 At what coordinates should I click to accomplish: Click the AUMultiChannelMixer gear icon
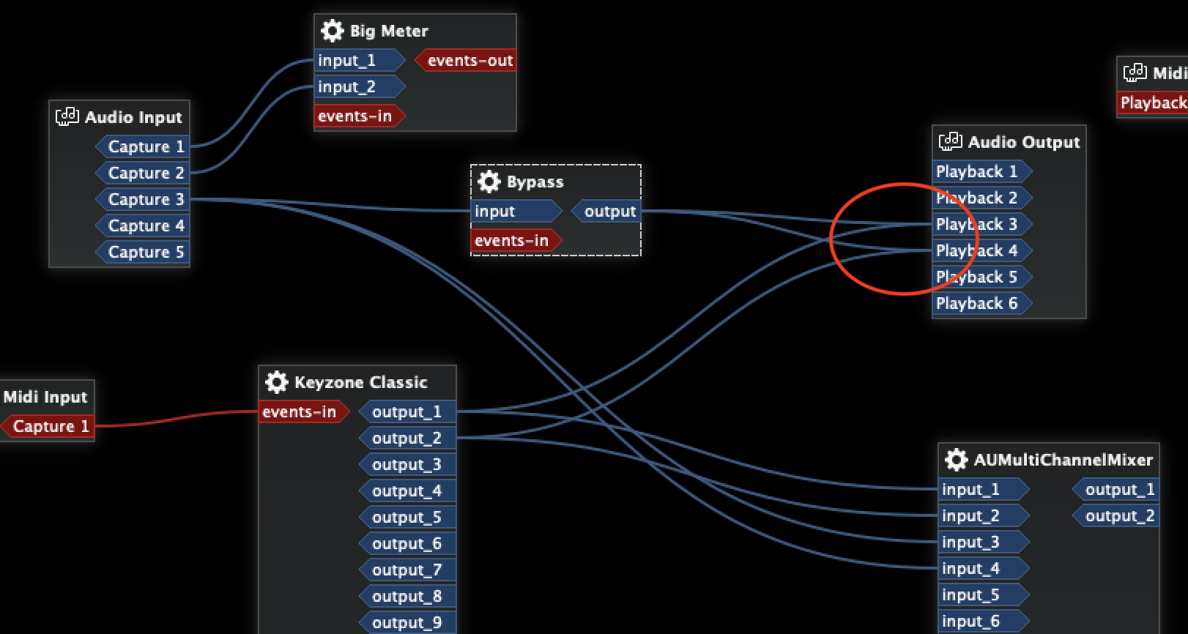coord(956,460)
